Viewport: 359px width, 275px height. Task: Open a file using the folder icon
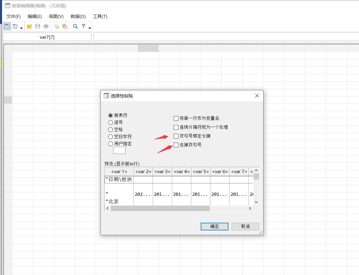pyautogui.click(x=29, y=26)
